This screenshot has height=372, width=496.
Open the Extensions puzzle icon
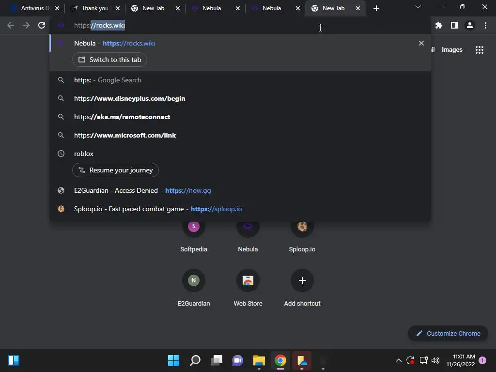pyautogui.click(x=438, y=25)
